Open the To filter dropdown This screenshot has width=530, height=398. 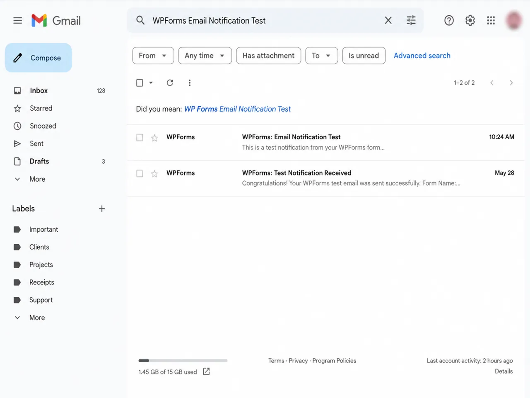click(322, 56)
